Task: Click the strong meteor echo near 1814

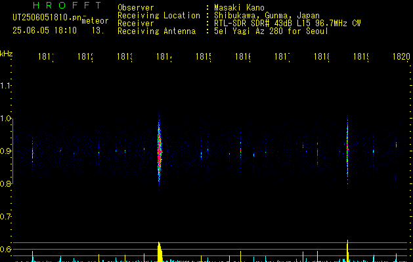Action: 159,151
